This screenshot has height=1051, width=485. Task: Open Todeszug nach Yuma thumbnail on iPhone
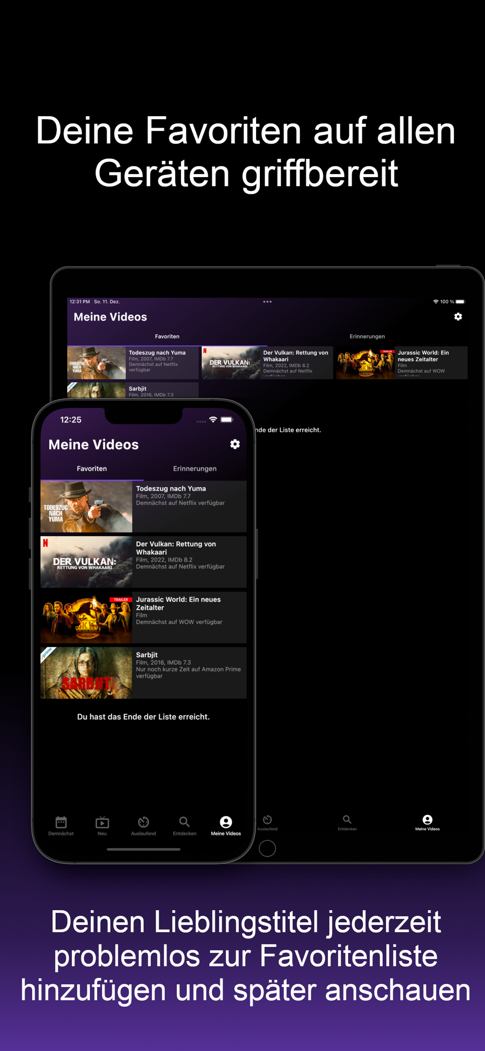click(x=86, y=507)
